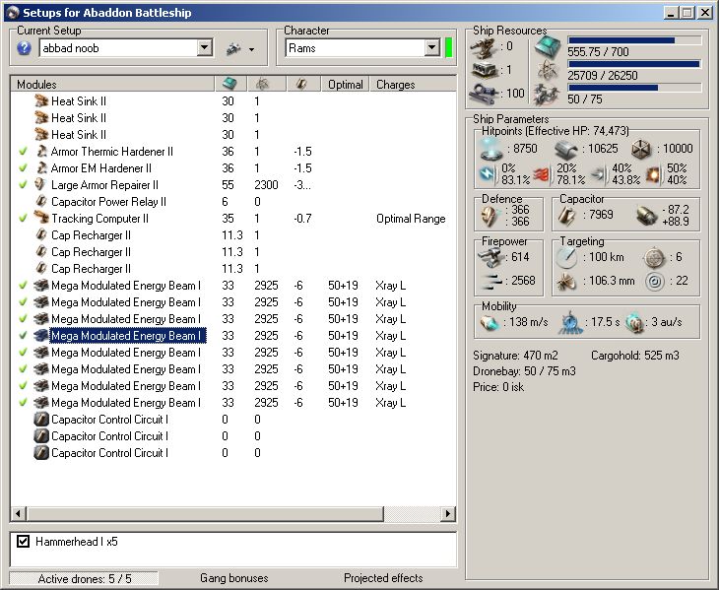Screen dimensions: 719x590
Task: Open Projected effects
Action: [x=383, y=578]
